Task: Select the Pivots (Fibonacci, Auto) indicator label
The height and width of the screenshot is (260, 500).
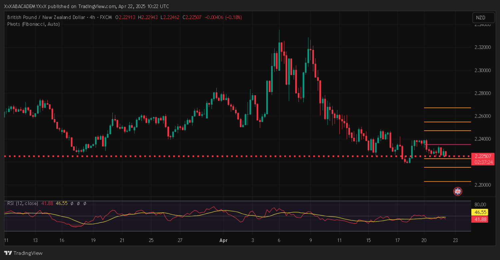Action: [x=33, y=24]
